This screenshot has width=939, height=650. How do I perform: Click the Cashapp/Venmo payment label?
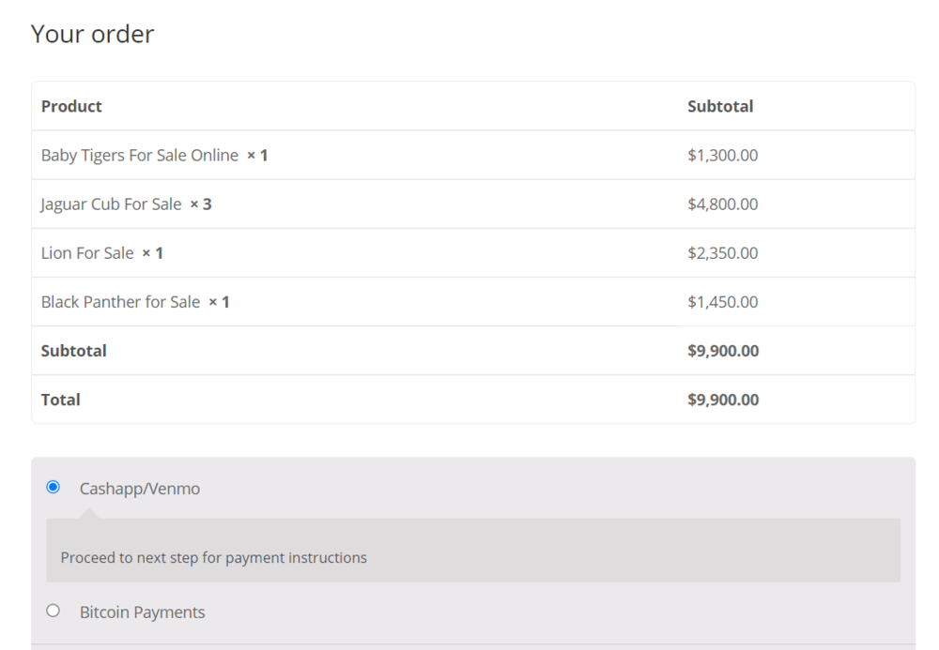140,489
